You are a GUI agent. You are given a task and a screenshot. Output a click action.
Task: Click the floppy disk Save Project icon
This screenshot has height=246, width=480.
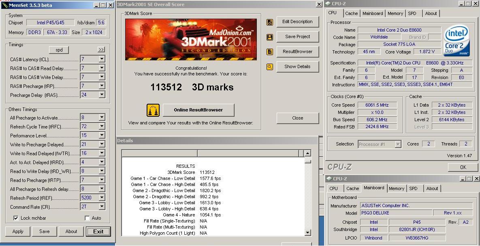(270, 37)
